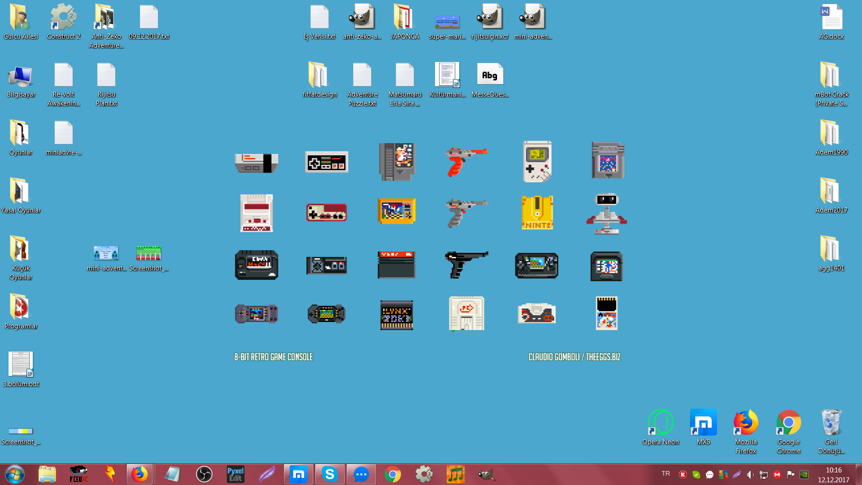This screenshot has height=485, width=862.
Task: Open the Windows Start menu
Action: click(15, 474)
